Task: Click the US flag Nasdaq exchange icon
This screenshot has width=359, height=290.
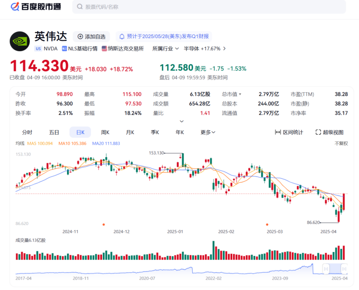Action: tap(104, 49)
